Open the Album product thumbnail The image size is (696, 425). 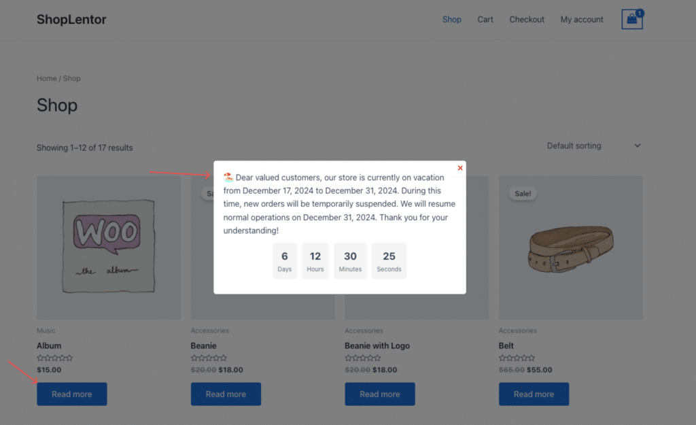pos(109,248)
